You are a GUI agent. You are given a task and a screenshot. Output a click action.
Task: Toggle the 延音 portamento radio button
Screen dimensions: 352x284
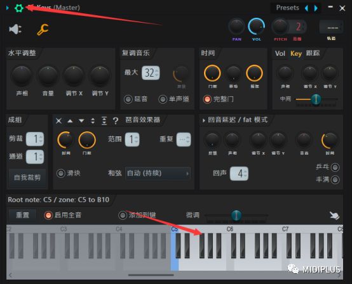pyautogui.click(x=128, y=99)
